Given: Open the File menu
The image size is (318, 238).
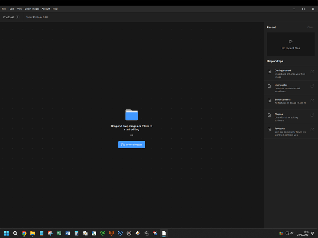Looking at the screenshot, I should click(4, 9).
